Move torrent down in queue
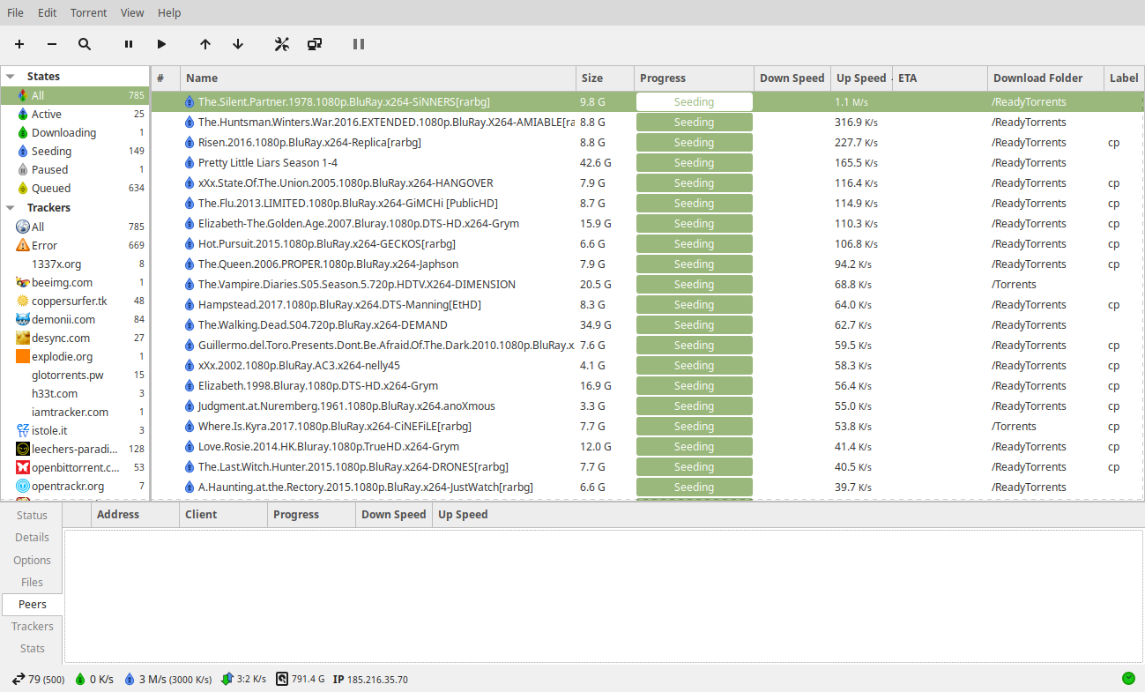 point(238,44)
